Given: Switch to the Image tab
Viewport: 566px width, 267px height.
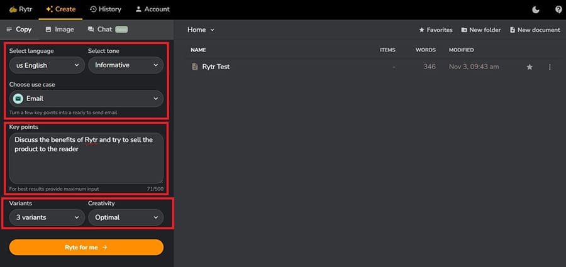Looking at the screenshot, I should pyautogui.click(x=60, y=30).
